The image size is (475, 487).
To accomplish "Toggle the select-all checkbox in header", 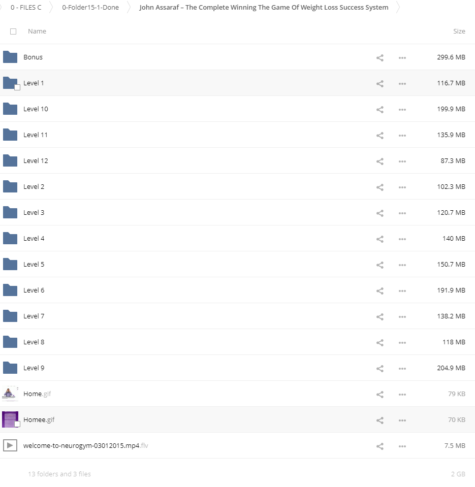I will click(13, 31).
